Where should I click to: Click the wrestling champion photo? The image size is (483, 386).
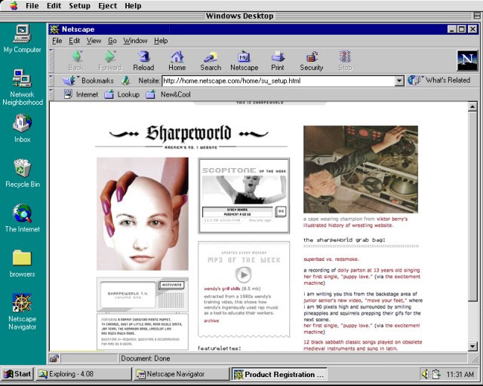coord(361,170)
